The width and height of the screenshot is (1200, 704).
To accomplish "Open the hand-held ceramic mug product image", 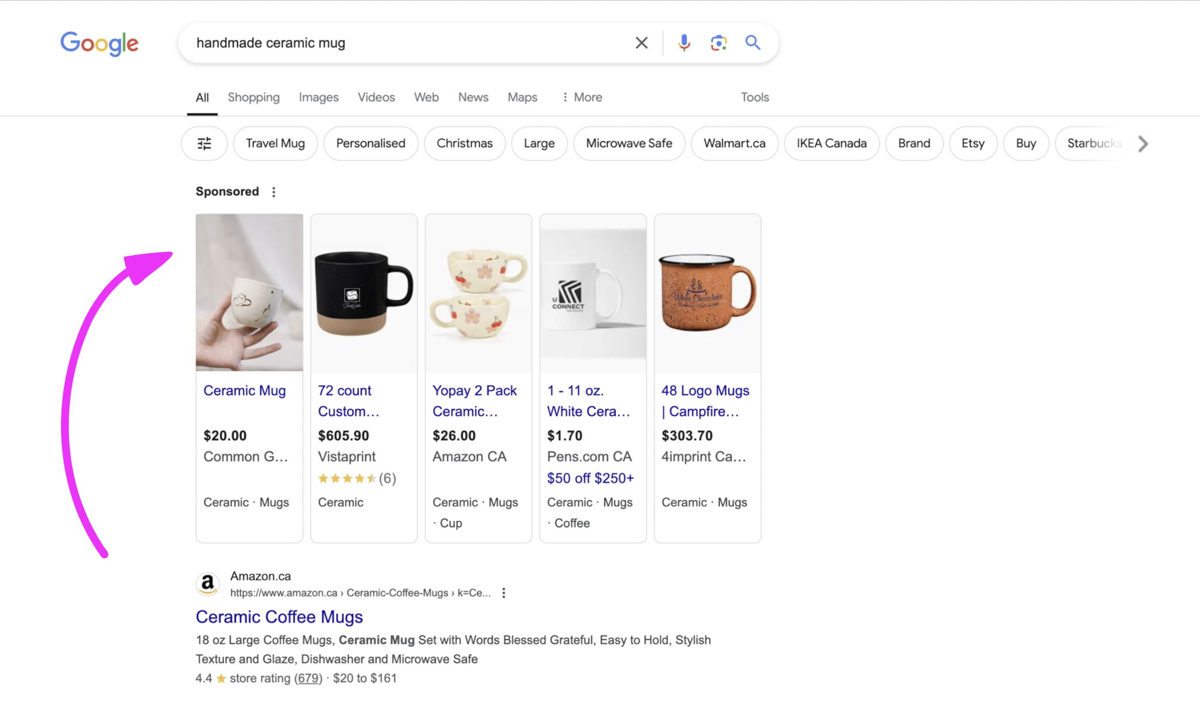I will (250, 293).
